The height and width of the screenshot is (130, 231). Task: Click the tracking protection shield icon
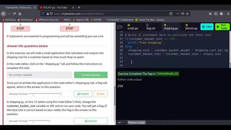[x=43, y=14]
